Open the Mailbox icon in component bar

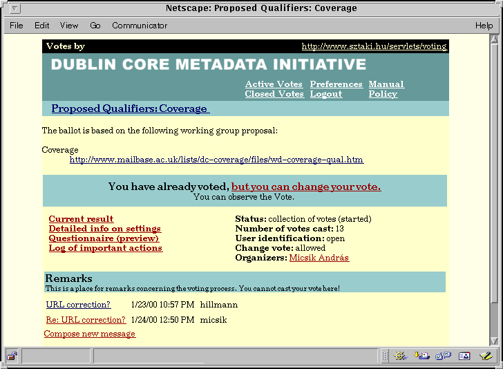pos(422,355)
